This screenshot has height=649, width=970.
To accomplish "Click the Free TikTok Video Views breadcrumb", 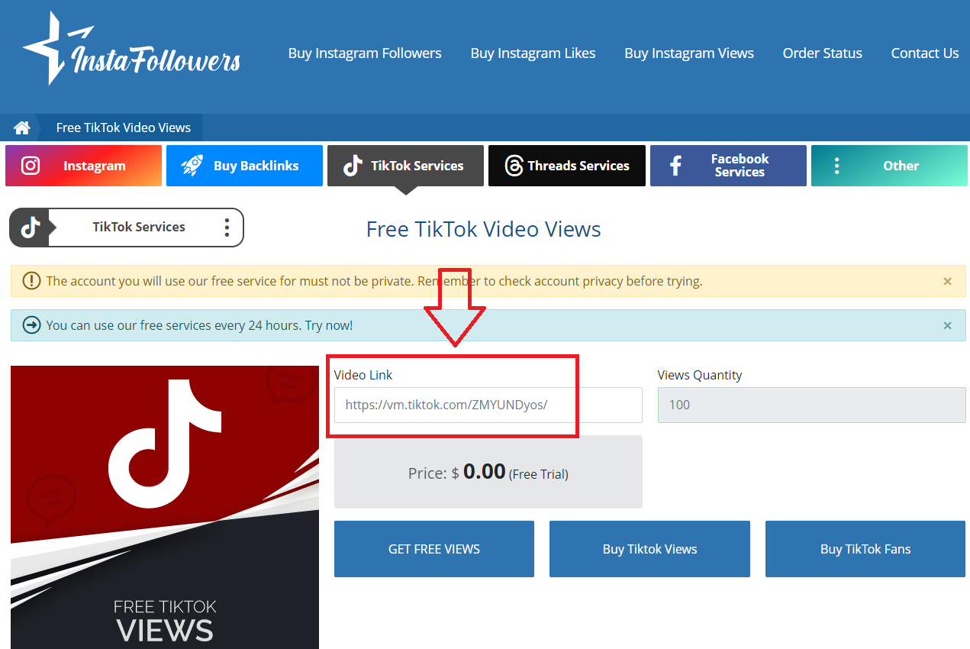I will click(124, 128).
